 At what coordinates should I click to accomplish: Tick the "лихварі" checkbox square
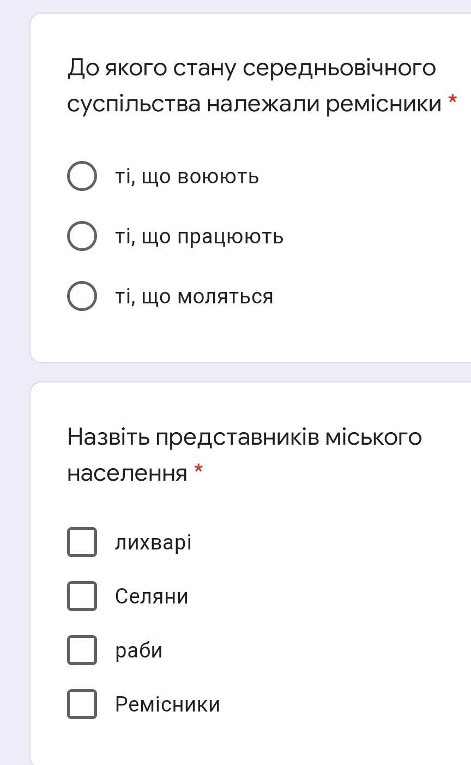82,542
